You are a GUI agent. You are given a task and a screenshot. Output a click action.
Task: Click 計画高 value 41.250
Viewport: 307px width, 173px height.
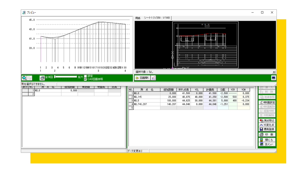210,97
